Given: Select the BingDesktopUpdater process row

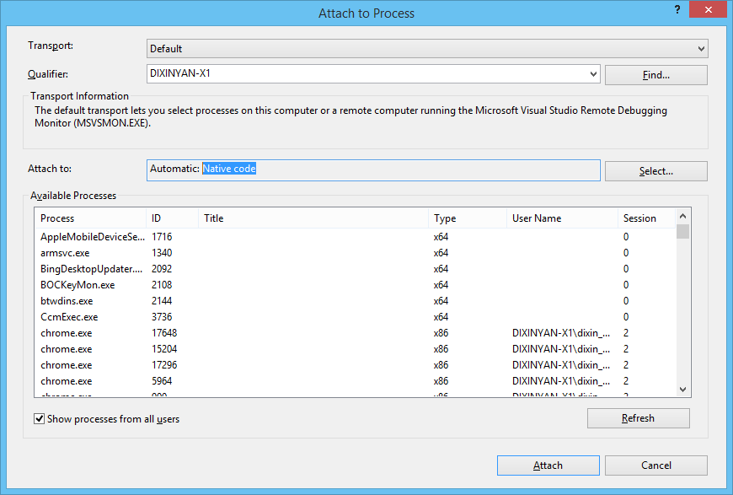Looking at the screenshot, I should [x=356, y=268].
